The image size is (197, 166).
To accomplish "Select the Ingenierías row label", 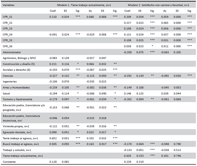I will point(10,82).
